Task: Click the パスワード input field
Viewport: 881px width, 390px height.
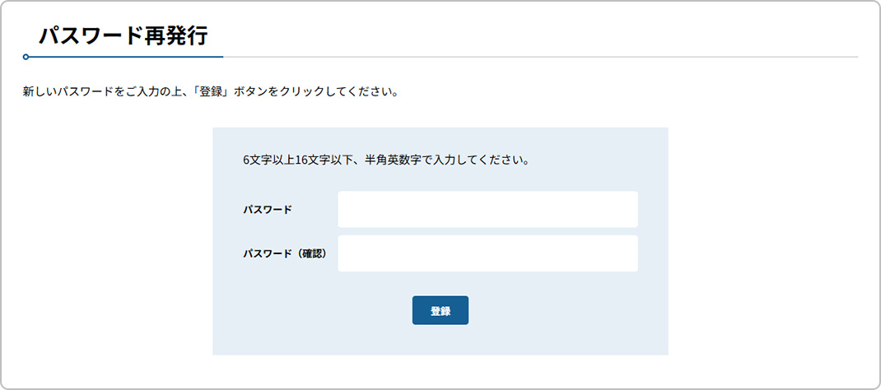Action: click(x=487, y=209)
